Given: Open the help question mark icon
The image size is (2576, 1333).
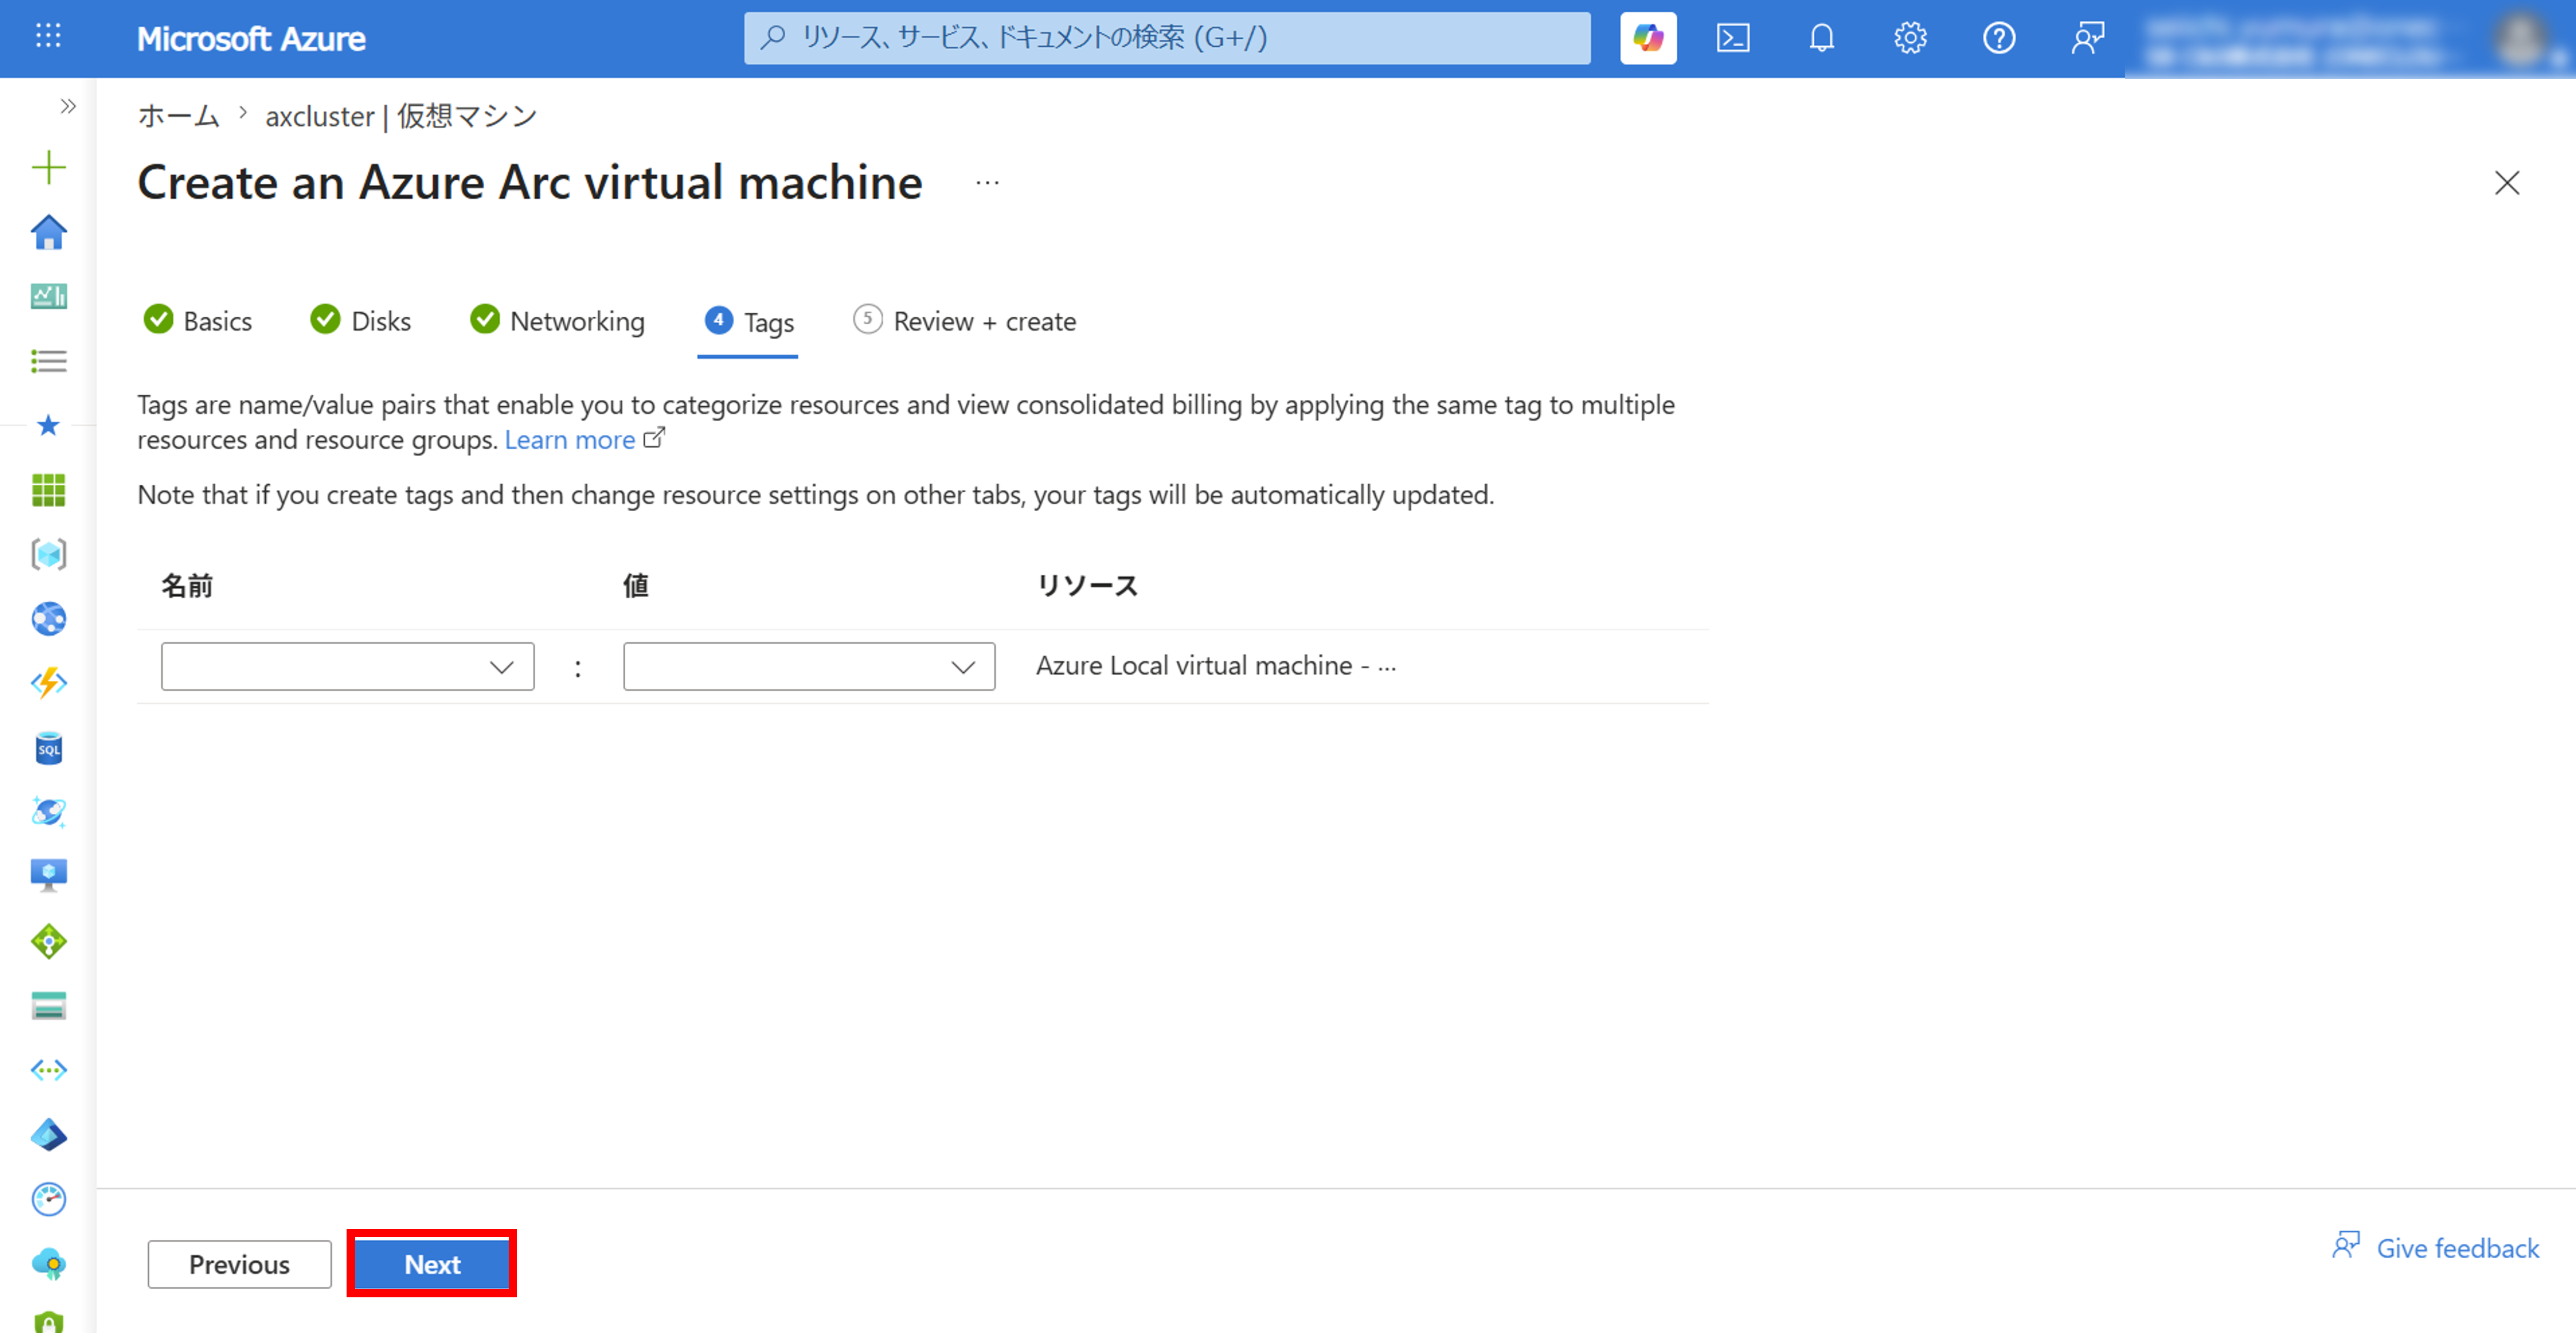Looking at the screenshot, I should (x=1998, y=38).
